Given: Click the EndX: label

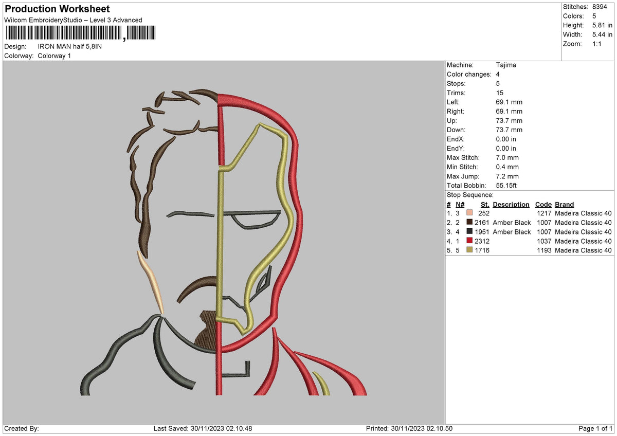Looking at the screenshot, I should coord(457,139).
